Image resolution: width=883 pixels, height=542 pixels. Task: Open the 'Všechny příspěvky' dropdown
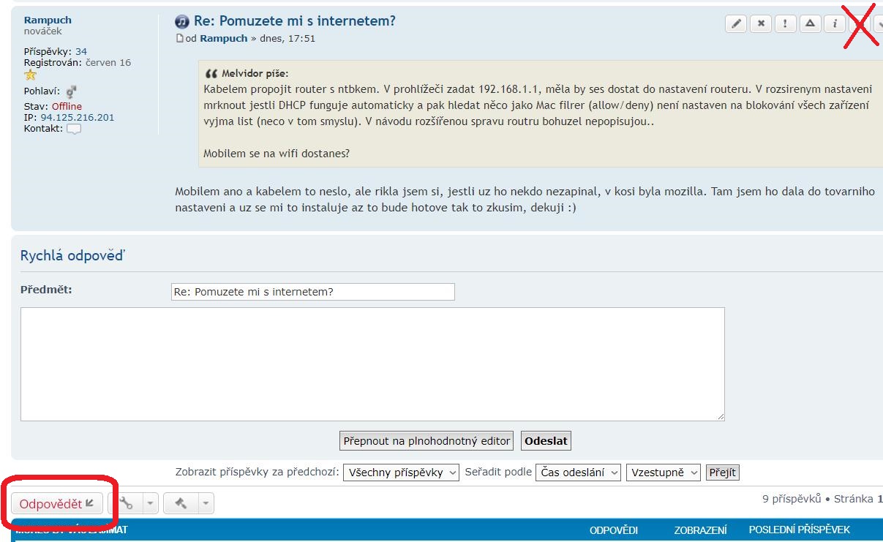point(401,473)
